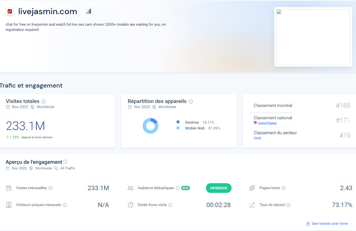Click the N/A unique visitors value
The image size is (356, 231).
coord(103,205)
